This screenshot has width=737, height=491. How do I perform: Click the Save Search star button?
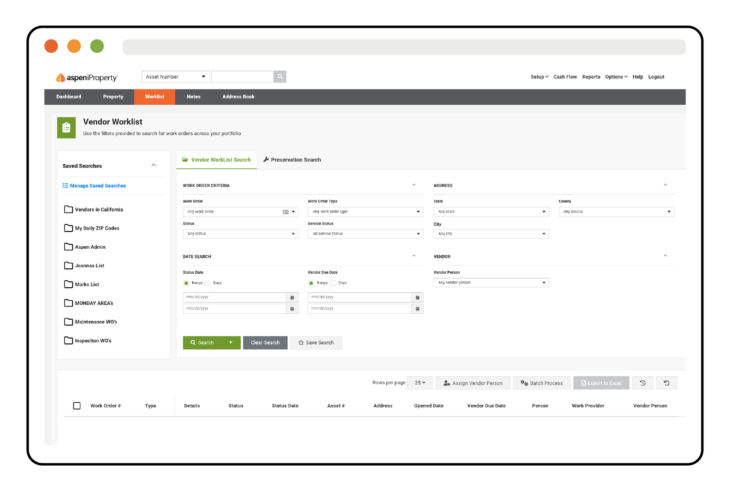tap(316, 343)
